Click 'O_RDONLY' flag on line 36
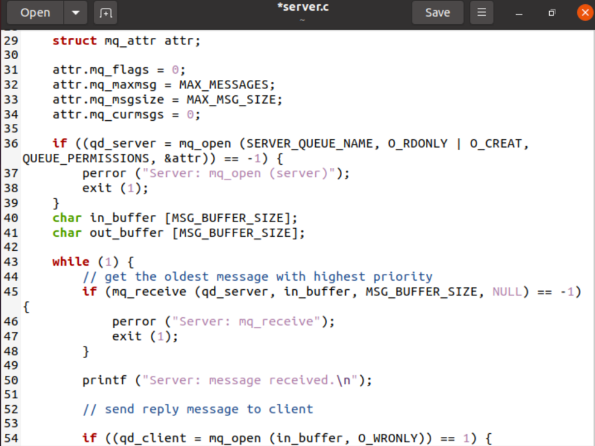 tap(417, 144)
